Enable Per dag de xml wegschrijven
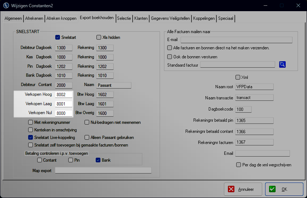The image size is (307, 198). pos(238,165)
